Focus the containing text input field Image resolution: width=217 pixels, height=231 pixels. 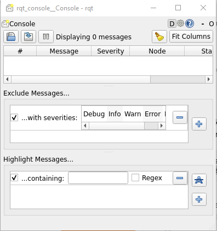tap(98, 178)
